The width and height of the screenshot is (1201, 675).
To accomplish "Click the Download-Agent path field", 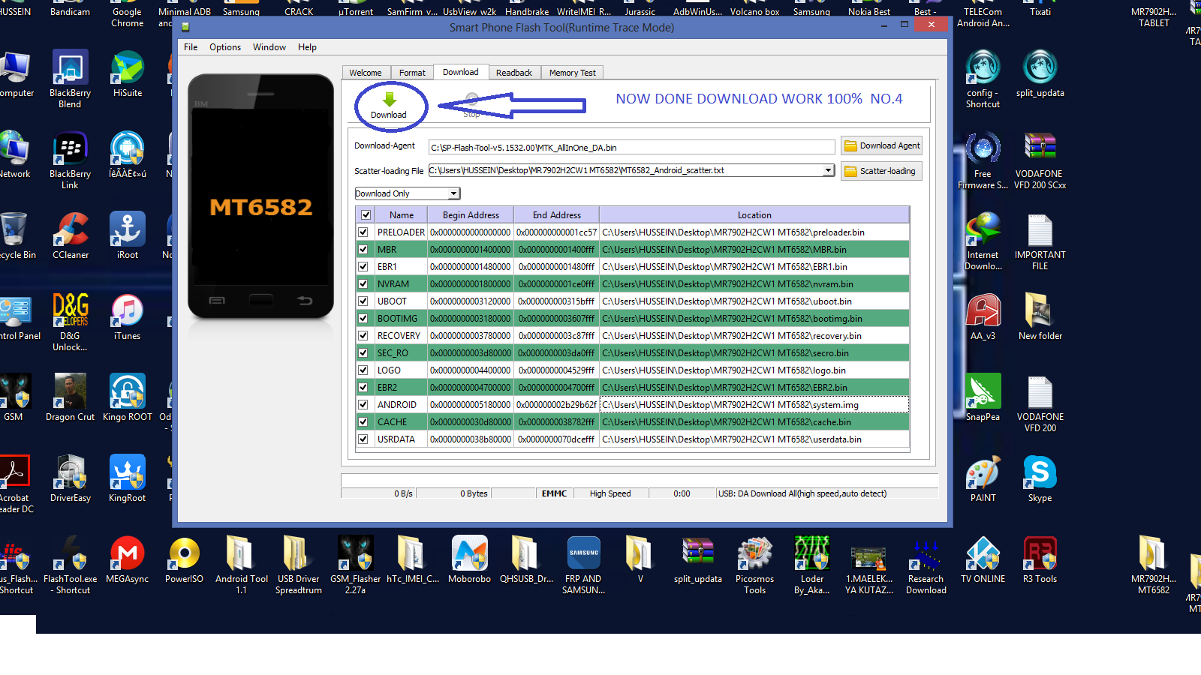I will click(631, 147).
